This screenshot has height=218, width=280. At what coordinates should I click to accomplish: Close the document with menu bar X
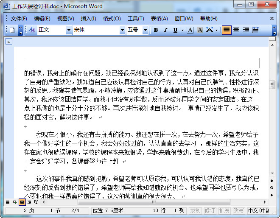(272, 19)
